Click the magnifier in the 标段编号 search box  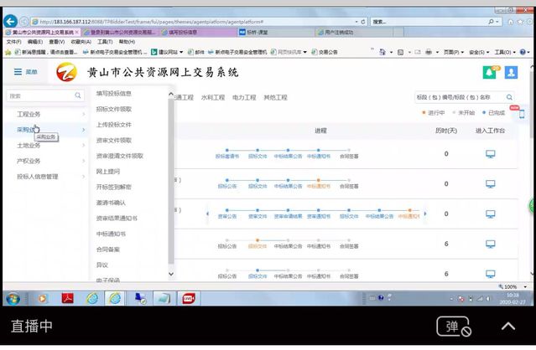pyautogui.click(x=508, y=97)
